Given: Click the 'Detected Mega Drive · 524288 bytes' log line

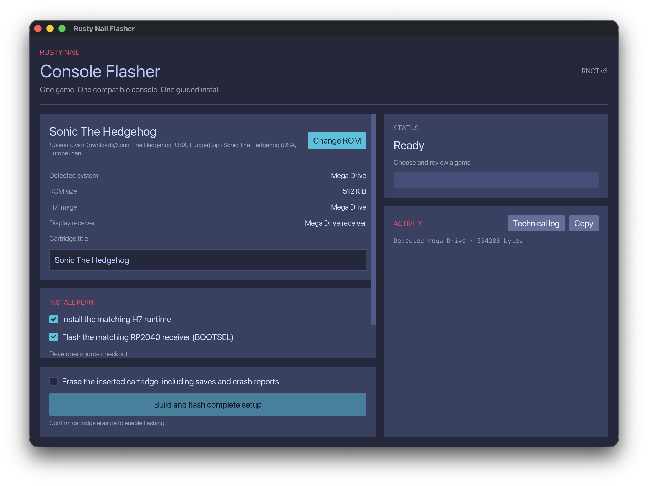Looking at the screenshot, I should (x=458, y=241).
